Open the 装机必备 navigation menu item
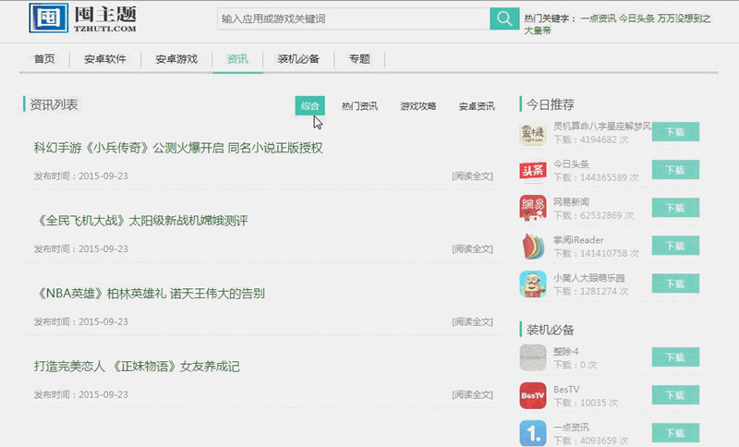This screenshot has height=447, width=739. coord(298,59)
